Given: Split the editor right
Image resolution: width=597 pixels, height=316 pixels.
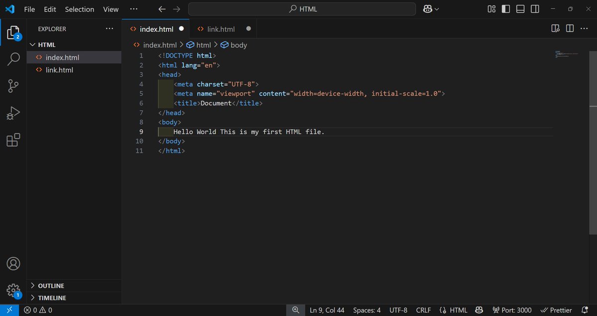Looking at the screenshot, I should click(570, 28).
